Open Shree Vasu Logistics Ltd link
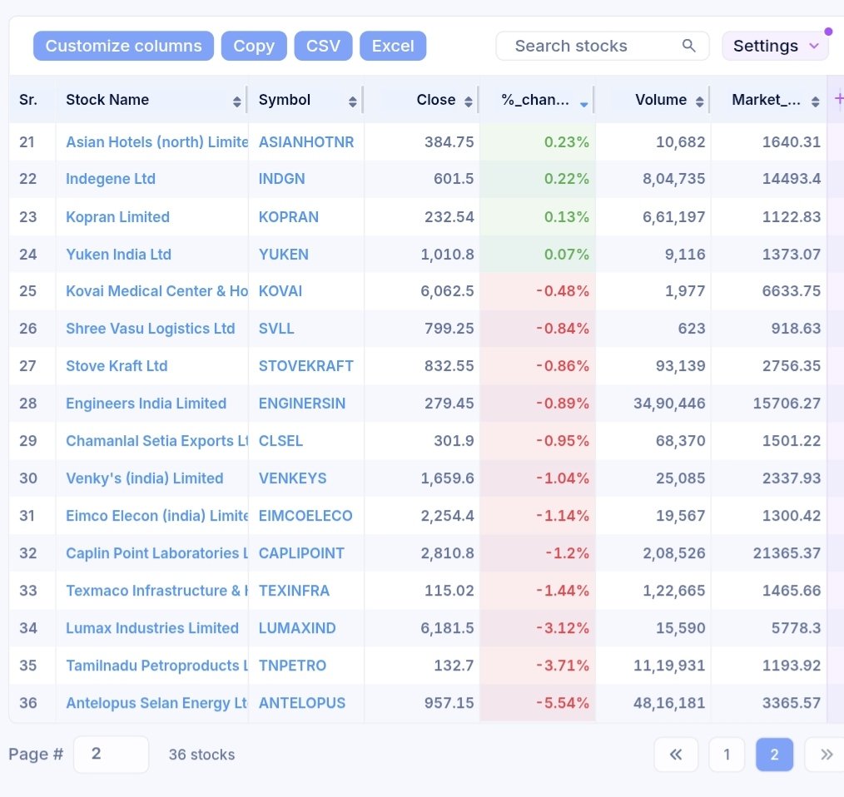The image size is (844, 797). pos(150,329)
